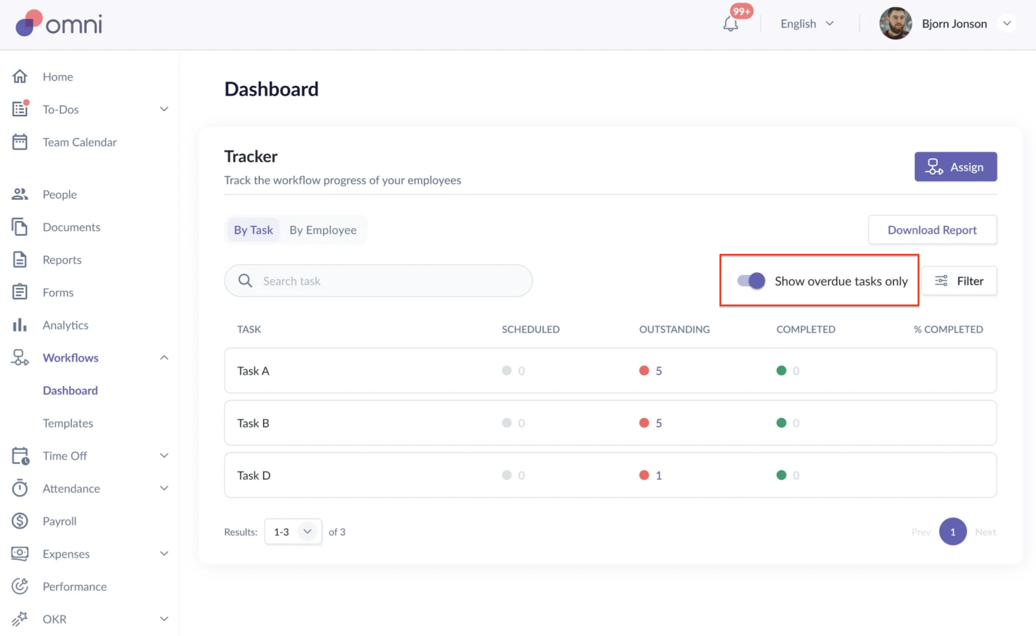This screenshot has height=636, width=1036.
Task: Collapse the Workflows section chevron
Action: [164, 358]
